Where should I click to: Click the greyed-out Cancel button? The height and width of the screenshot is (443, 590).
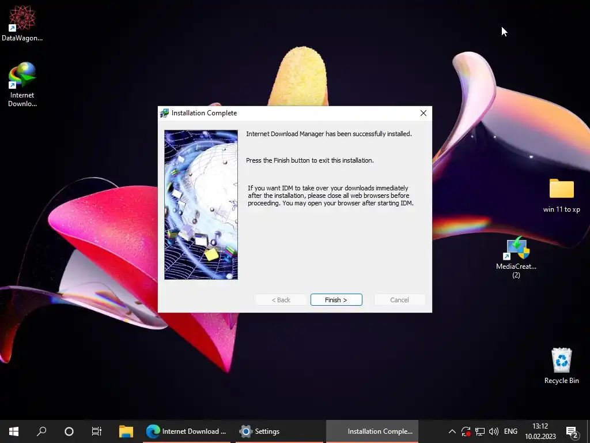399,300
